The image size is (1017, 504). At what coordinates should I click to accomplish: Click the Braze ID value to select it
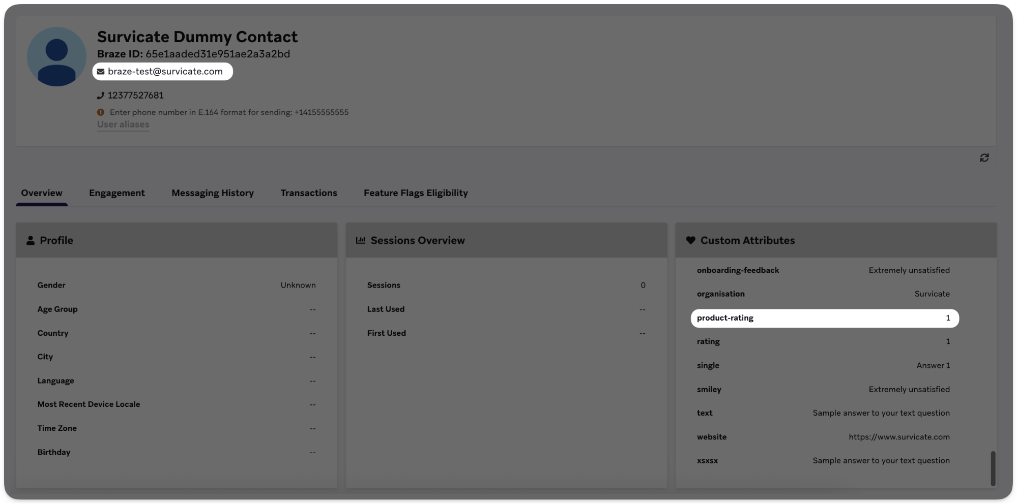tap(218, 53)
